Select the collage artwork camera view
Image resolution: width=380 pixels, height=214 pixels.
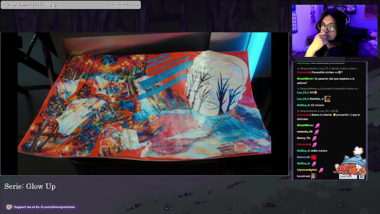tap(144, 103)
